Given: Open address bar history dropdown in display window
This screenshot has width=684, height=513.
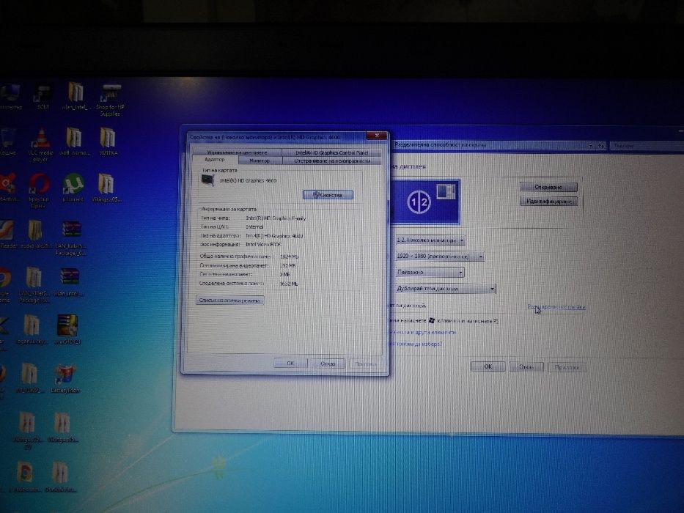Looking at the screenshot, I should click(590, 146).
